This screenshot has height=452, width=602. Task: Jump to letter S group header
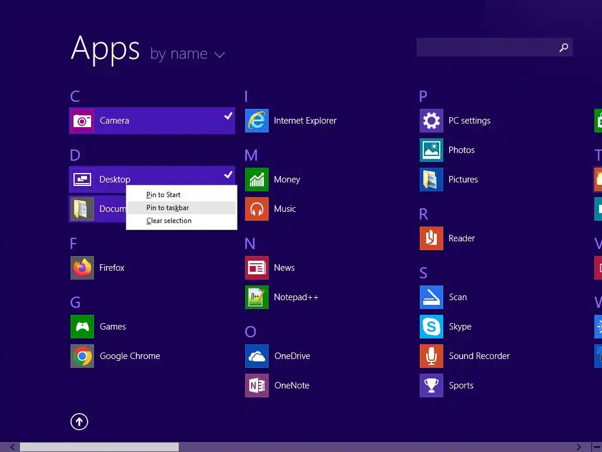point(423,273)
